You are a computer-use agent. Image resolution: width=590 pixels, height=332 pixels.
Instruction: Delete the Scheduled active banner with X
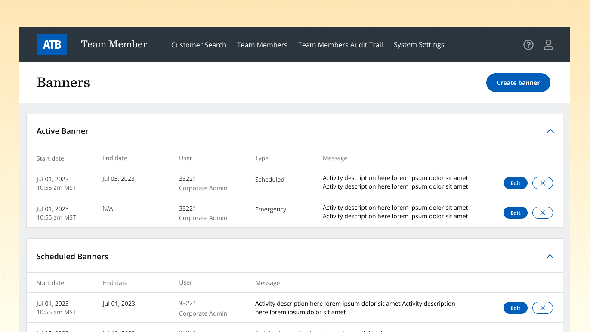click(x=543, y=183)
